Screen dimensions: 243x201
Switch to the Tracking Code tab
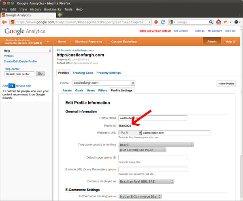[83, 73]
